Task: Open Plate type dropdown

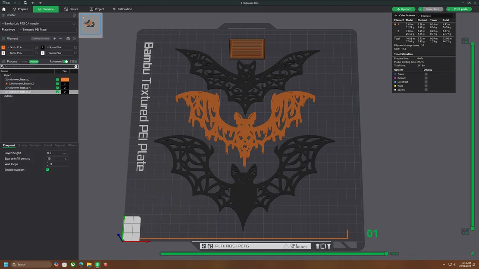Action: (x=47, y=30)
